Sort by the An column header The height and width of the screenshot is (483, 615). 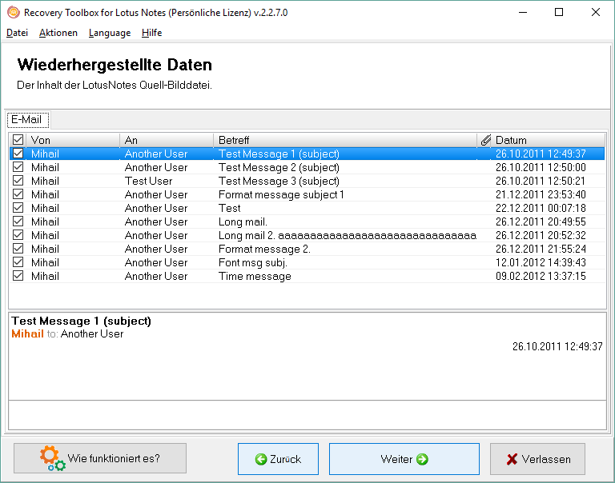(167, 140)
